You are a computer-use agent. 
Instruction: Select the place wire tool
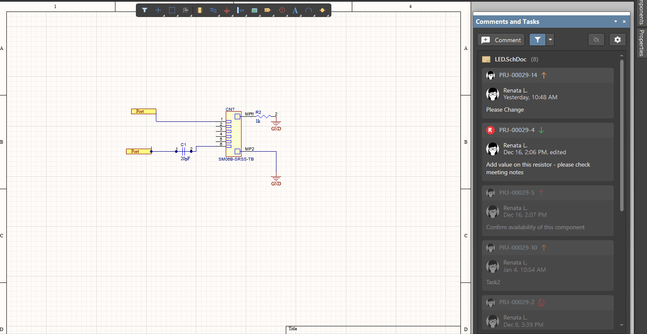[213, 10]
